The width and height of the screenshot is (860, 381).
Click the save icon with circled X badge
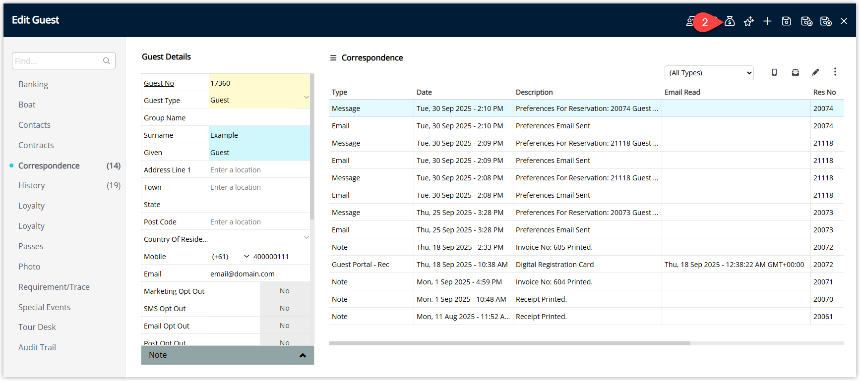[x=826, y=21]
